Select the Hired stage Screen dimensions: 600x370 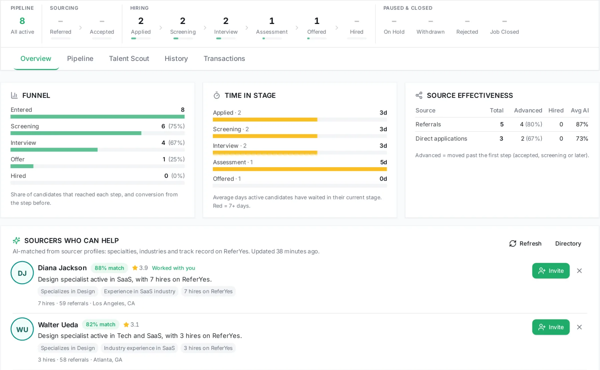[x=357, y=27]
